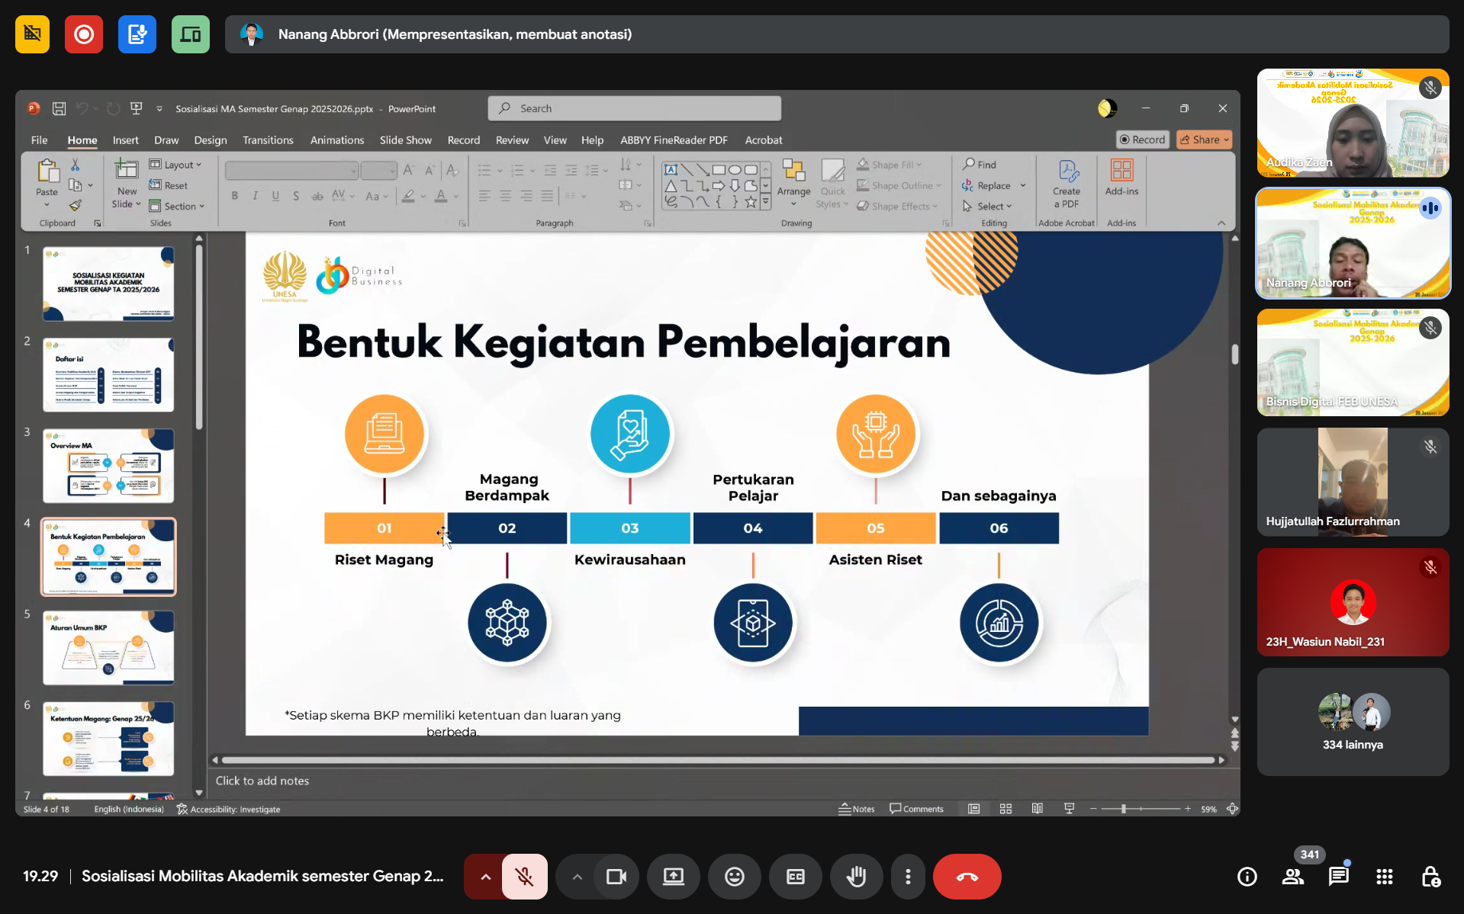The height and width of the screenshot is (914, 1464).
Task: Raise hand in the meeting
Action: (856, 877)
